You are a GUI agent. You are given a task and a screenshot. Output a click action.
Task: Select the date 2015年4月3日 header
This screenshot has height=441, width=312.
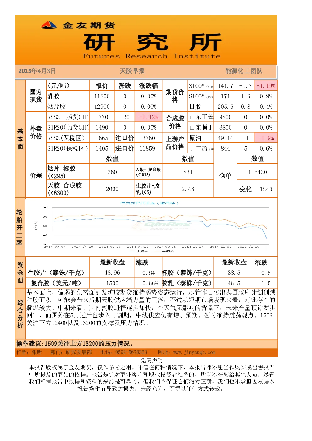[x=37, y=71]
